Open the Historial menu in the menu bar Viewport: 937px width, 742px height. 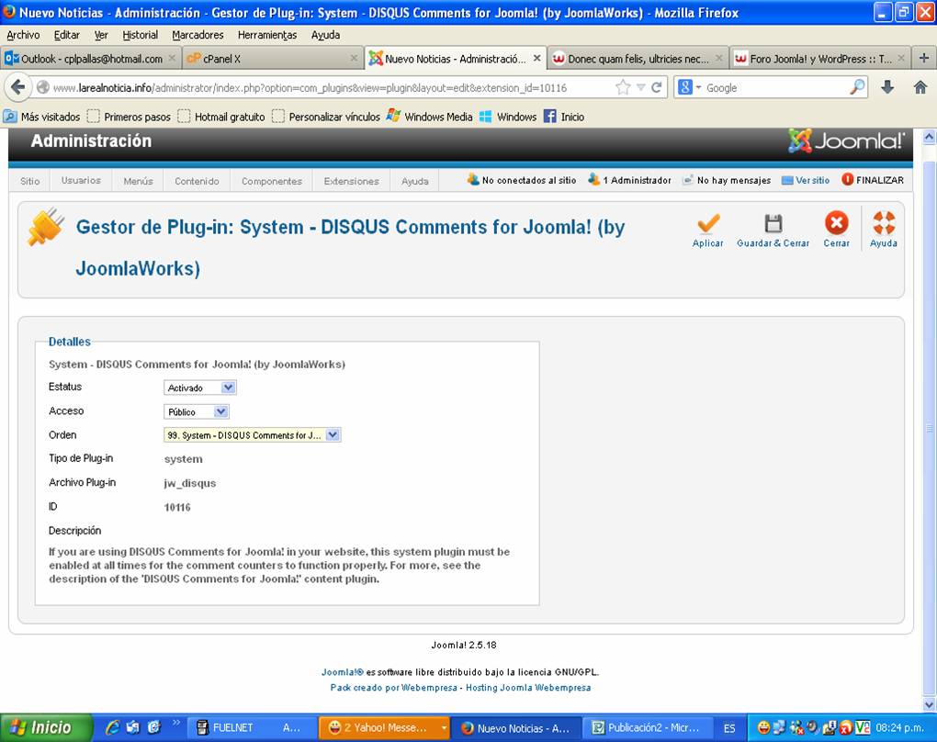coord(141,35)
